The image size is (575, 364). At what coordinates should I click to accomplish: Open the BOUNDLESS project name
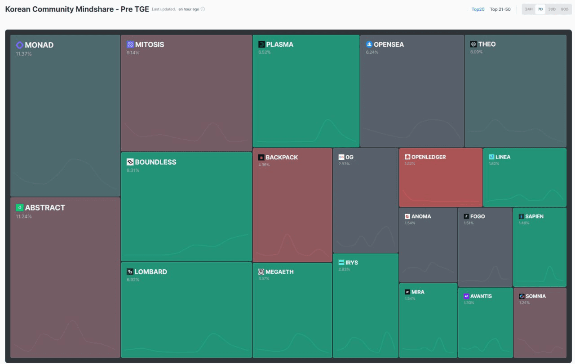pos(155,162)
